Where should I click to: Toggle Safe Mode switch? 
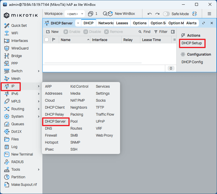click(x=166, y=14)
